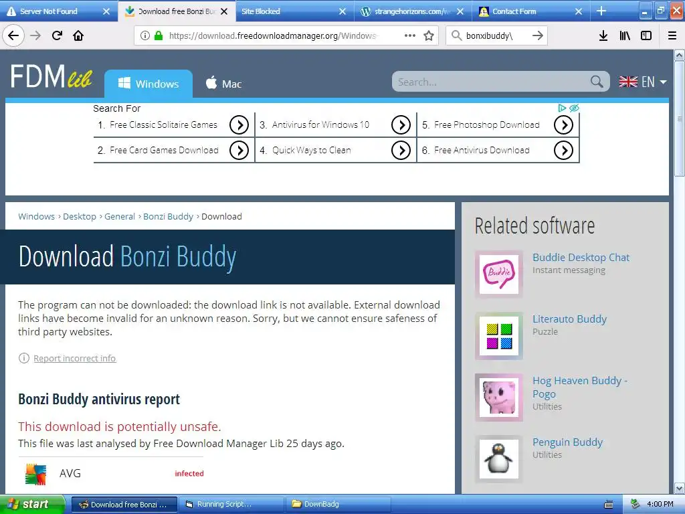
Task: Show site information icon in address bar
Action: tap(145, 36)
